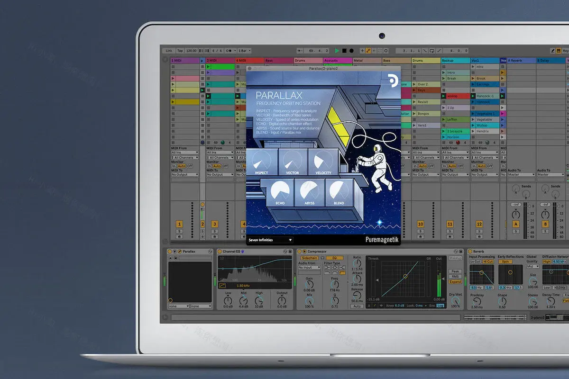Image resolution: width=569 pixels, height=379 pixels.
Task: Toggle the metronome icon in the transport bar
Action: click(x=228, y=51)
